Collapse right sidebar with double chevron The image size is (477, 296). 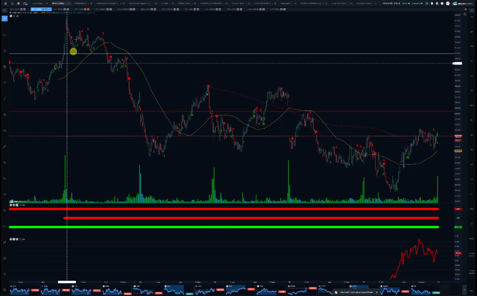[472, 10]
